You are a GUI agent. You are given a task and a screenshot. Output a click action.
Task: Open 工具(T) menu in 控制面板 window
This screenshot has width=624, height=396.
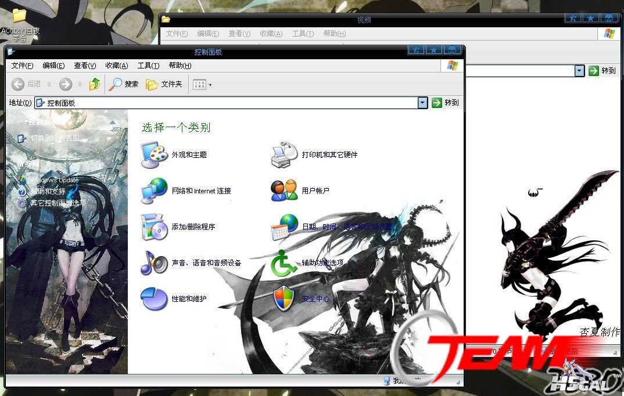click(x=148, y=66)
